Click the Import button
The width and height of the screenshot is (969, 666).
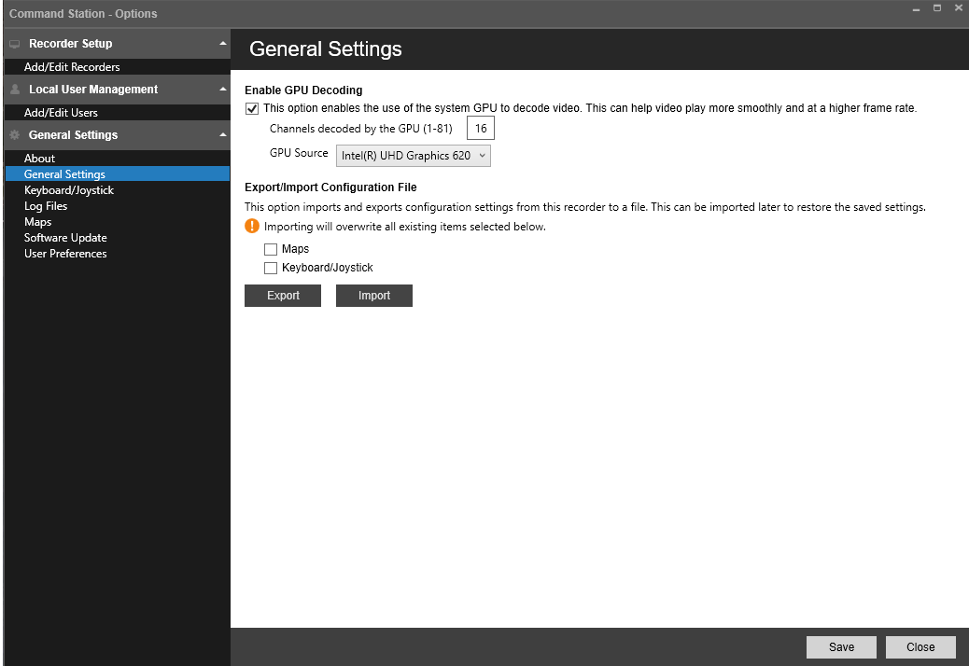(x=374, y=296)
